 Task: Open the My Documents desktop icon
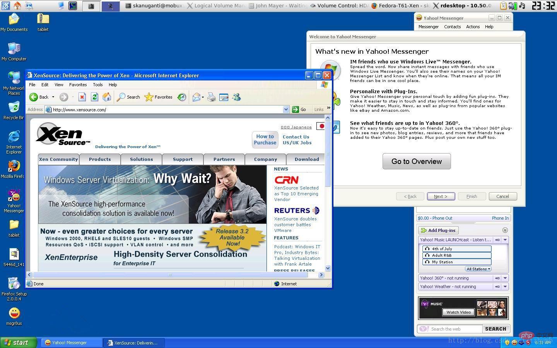[14, 22]
